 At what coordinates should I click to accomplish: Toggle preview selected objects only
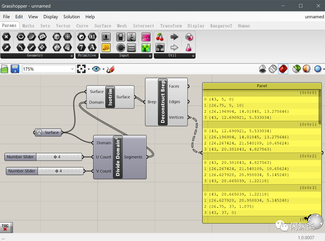[x=296, y=69]
